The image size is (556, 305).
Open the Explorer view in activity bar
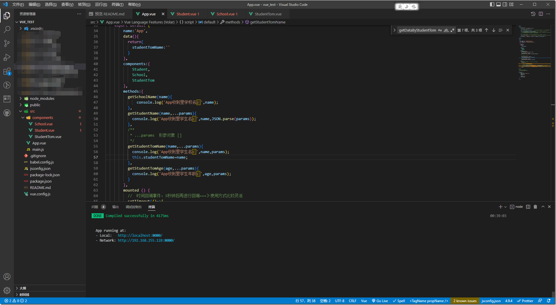(7, 15)
